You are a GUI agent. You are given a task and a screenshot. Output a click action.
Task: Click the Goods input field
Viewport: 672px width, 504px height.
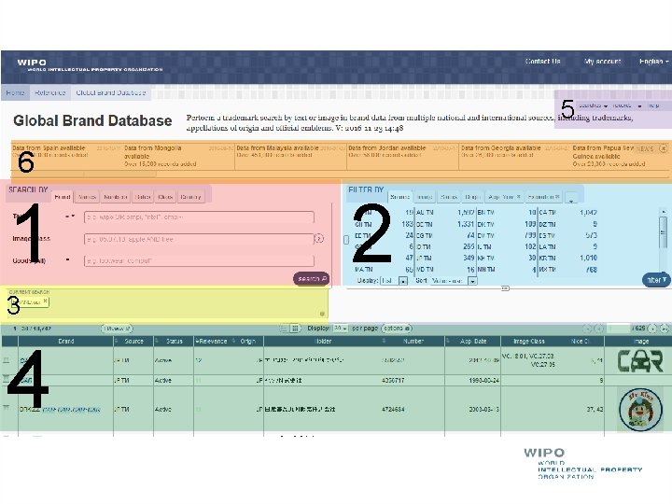click(200, 260)
